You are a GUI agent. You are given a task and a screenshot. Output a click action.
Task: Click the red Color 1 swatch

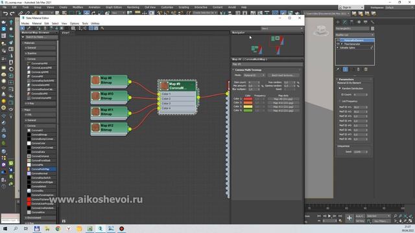click(x=248, y=99)
